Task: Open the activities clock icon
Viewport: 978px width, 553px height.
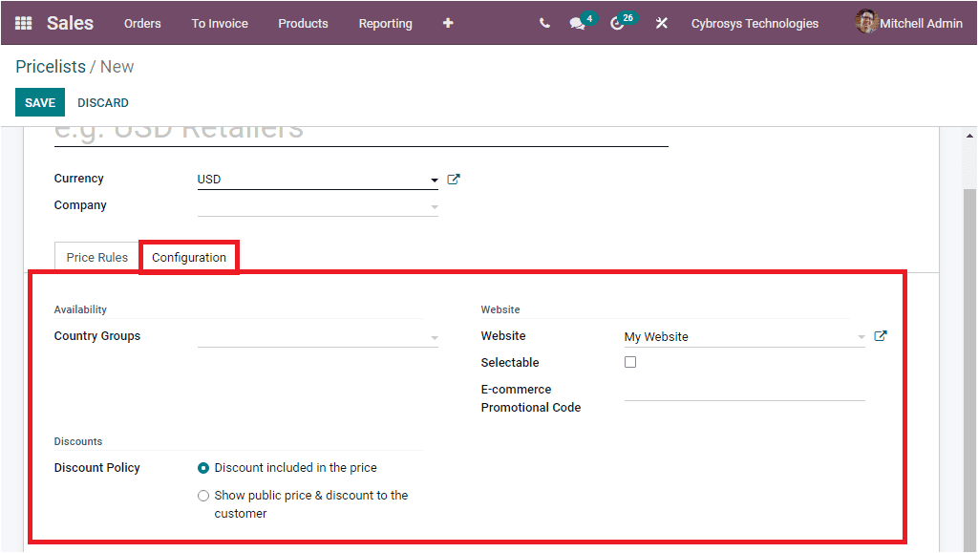Action: (617, 23)
